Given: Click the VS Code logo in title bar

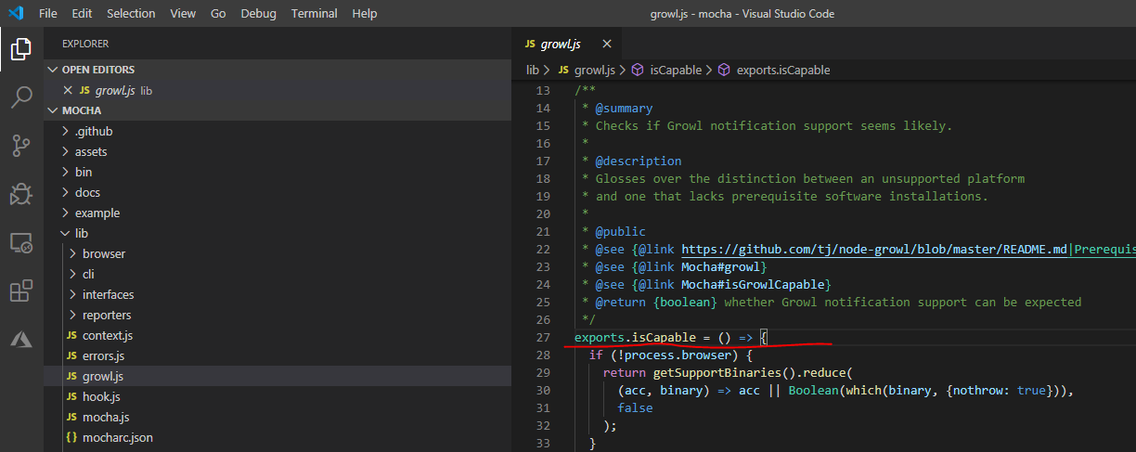Looking at the screenshot, I should (x=16, y=14).
